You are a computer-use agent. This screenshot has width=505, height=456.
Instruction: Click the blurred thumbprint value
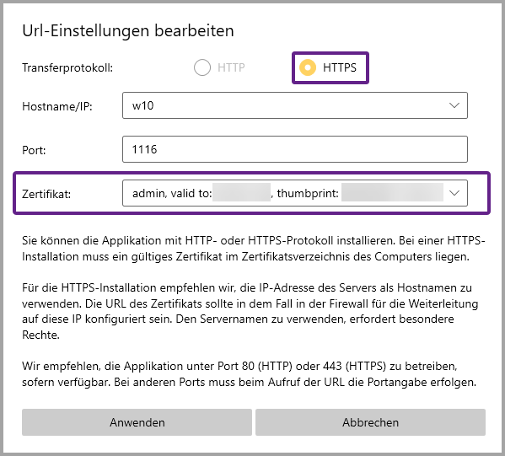pyautogui.click(x=392, y=192)
